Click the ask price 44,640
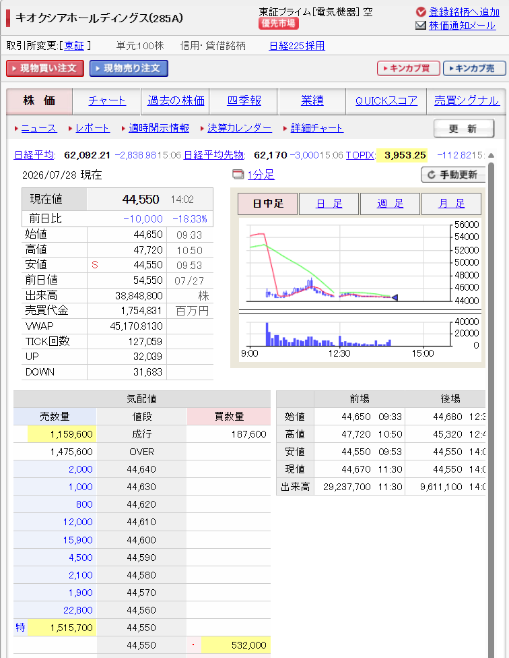 (x=141, y=469)
